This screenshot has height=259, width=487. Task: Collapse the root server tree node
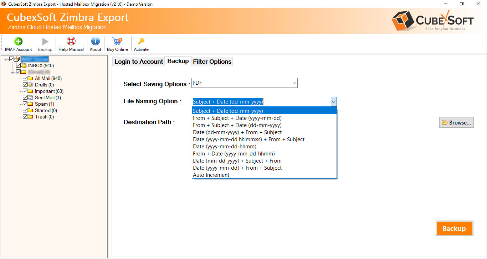[6, 59]
